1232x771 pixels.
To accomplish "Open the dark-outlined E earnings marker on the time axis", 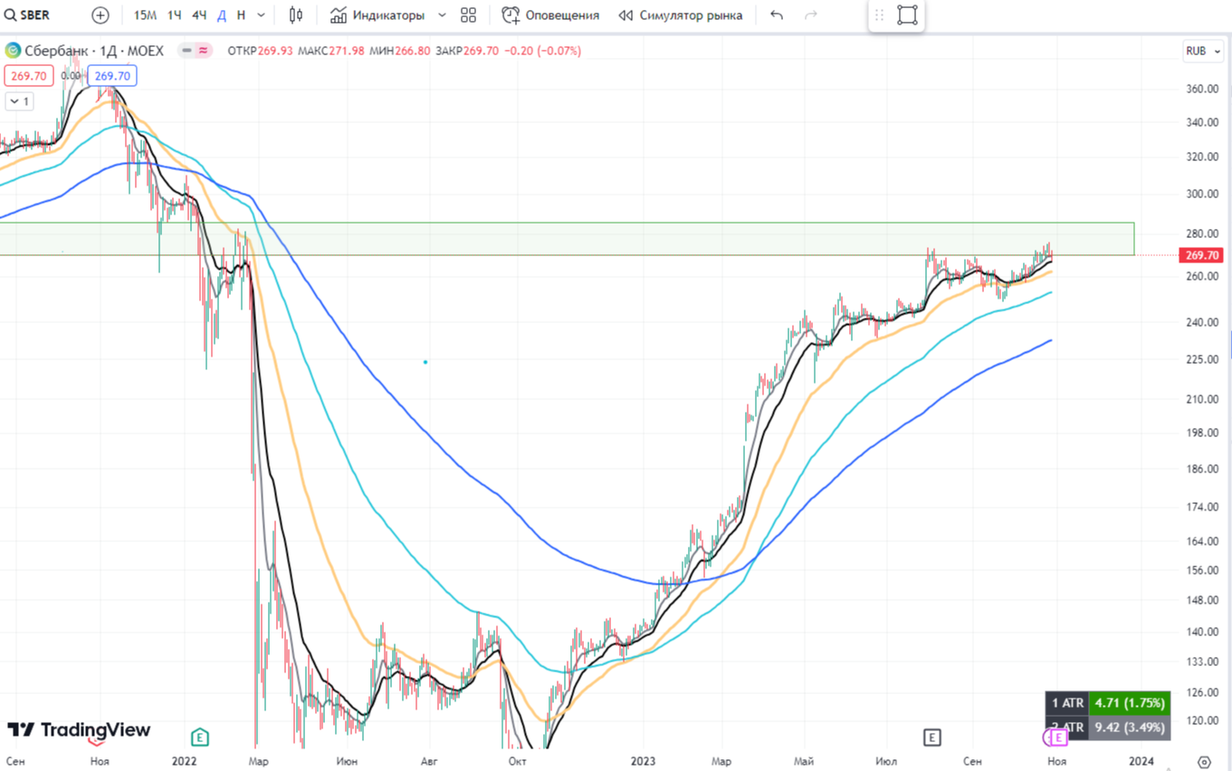I will pyautogui.click(x=931, y=738).
